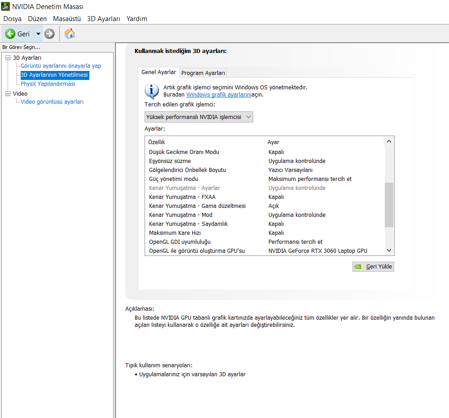Click the NVIDIA logo in title bar
The image size is (449, 418).
pyautogui.click(x=5, y=6)
